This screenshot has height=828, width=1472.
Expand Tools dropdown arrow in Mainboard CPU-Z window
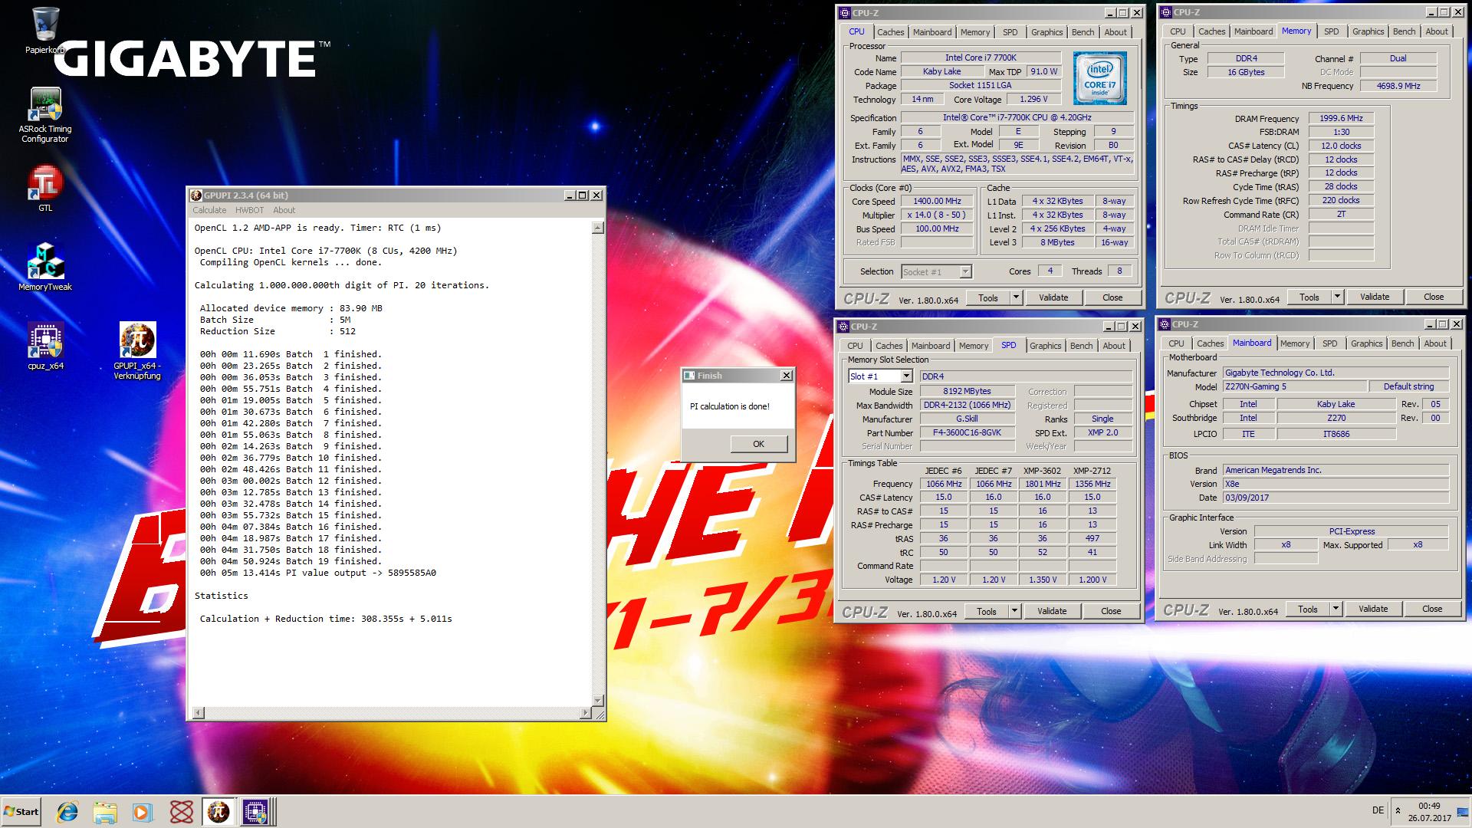click(1336, 609)
